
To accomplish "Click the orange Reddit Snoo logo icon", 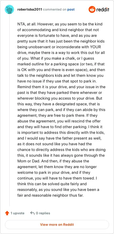I will [92, 9].
